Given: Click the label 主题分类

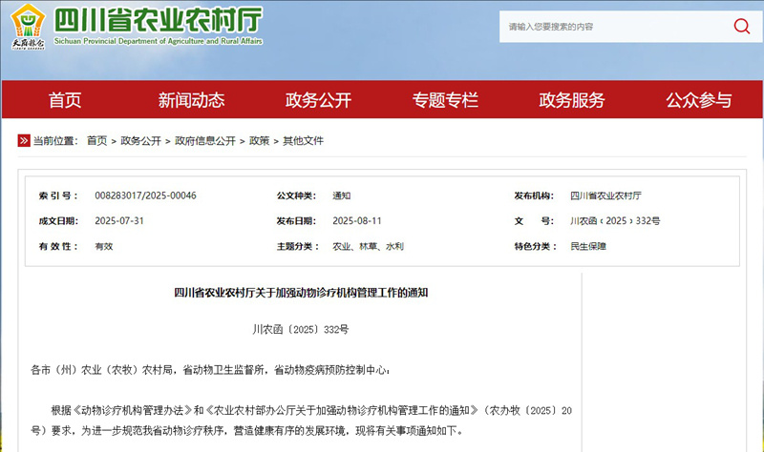Looking at the screenshot, I should [x=298, y=246].
